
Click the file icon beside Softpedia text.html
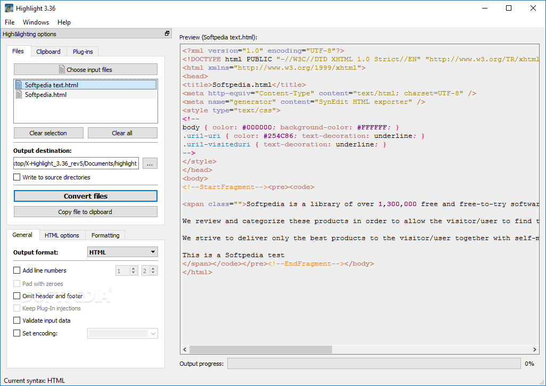pos(19,85)
